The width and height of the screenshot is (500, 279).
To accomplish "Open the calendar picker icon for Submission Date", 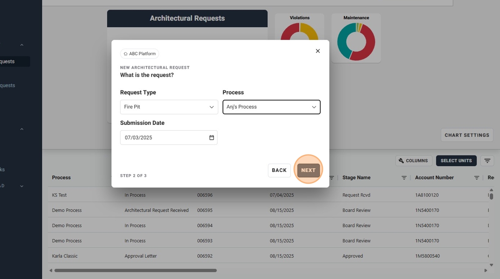I will (x=212, y=137).
